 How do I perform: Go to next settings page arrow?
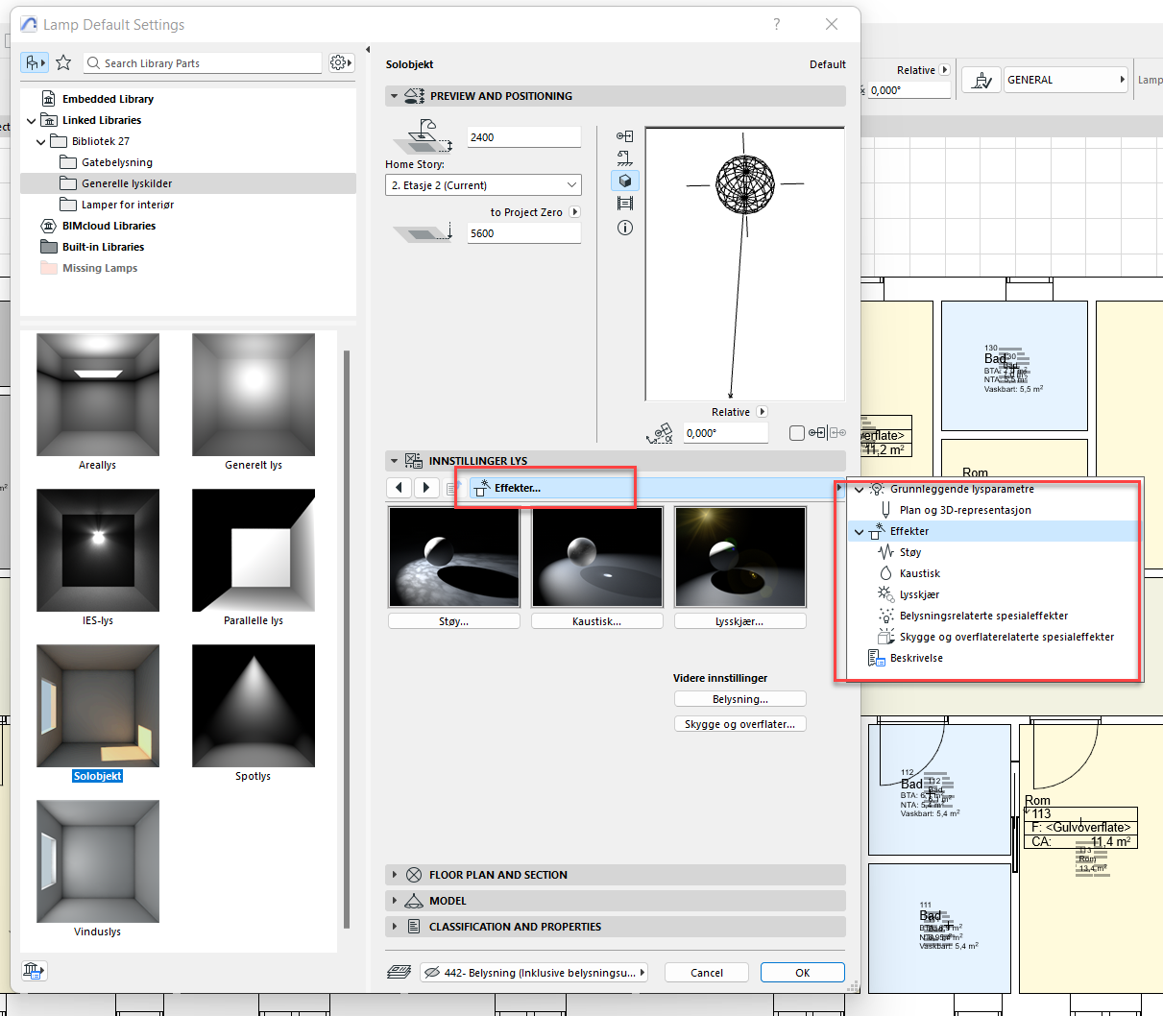point(426,488)
